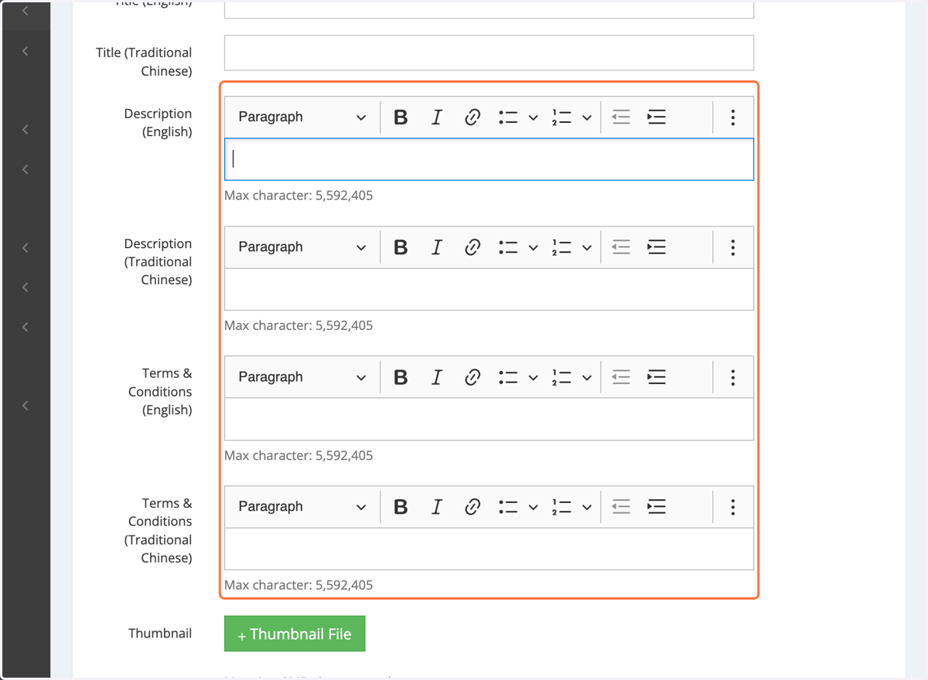Click numbered list icon in Description (English) toolbar
Screen dimensions: 928x680
coord(562,117)
